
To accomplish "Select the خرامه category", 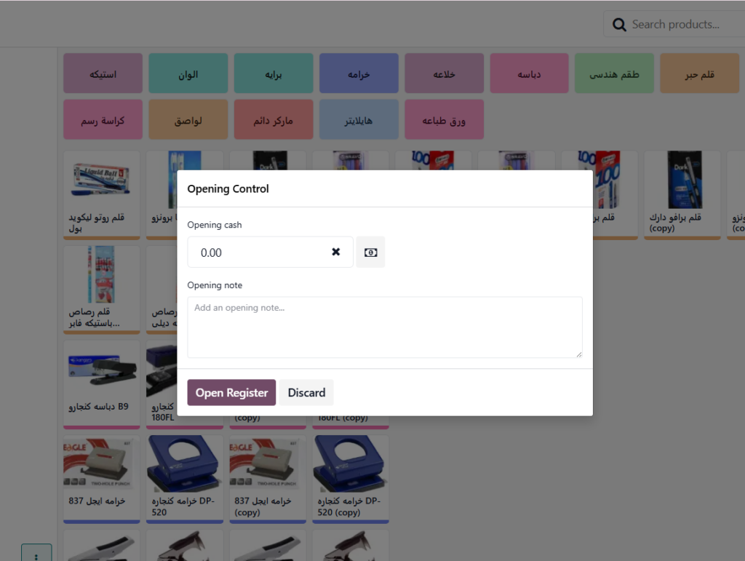I will (x=359, y=73).
